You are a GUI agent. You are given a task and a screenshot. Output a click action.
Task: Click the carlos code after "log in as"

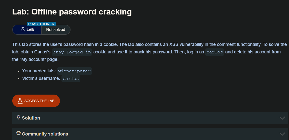coord(214,52)
